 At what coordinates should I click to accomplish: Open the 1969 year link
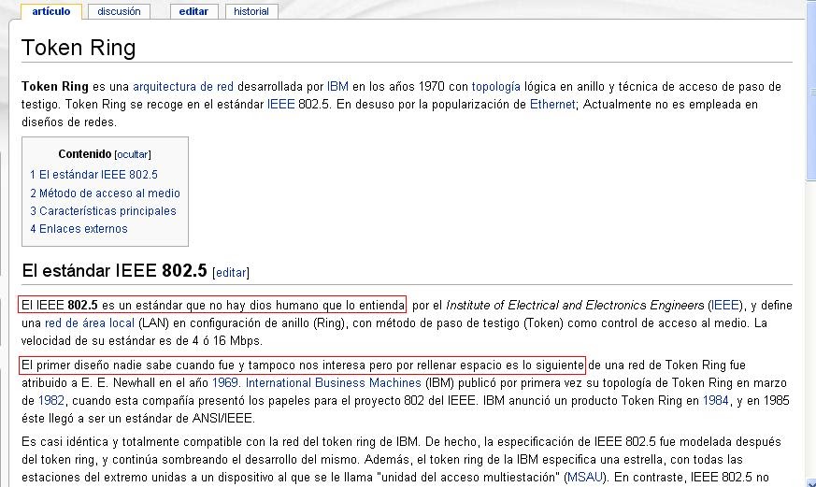point(225,383)
